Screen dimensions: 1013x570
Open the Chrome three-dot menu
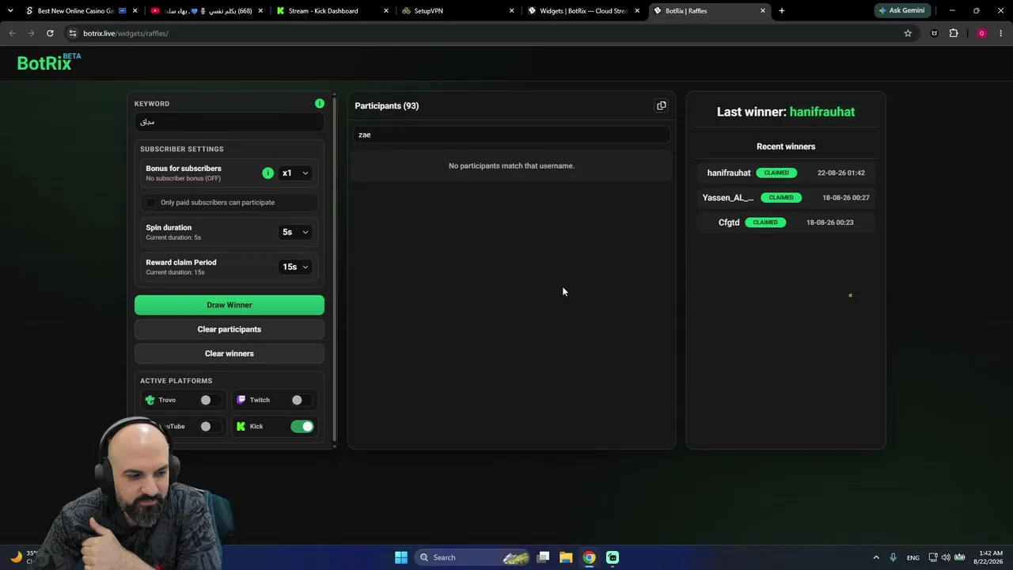(x=1001, y=33)
